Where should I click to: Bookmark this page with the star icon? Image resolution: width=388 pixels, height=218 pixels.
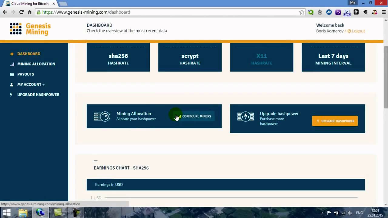tap(302, 12)
